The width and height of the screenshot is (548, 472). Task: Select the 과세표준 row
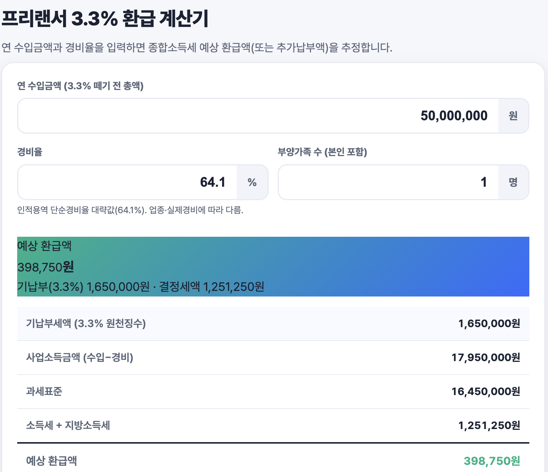point(273,391)
